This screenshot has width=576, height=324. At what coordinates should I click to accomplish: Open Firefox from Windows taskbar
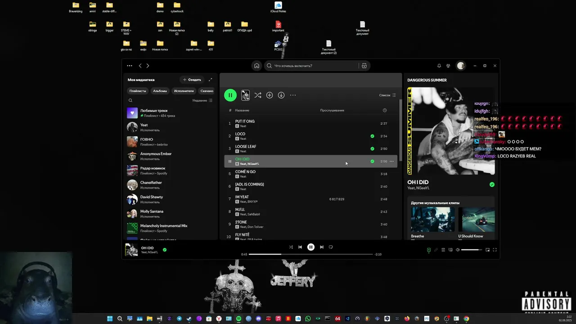point(407,319)
